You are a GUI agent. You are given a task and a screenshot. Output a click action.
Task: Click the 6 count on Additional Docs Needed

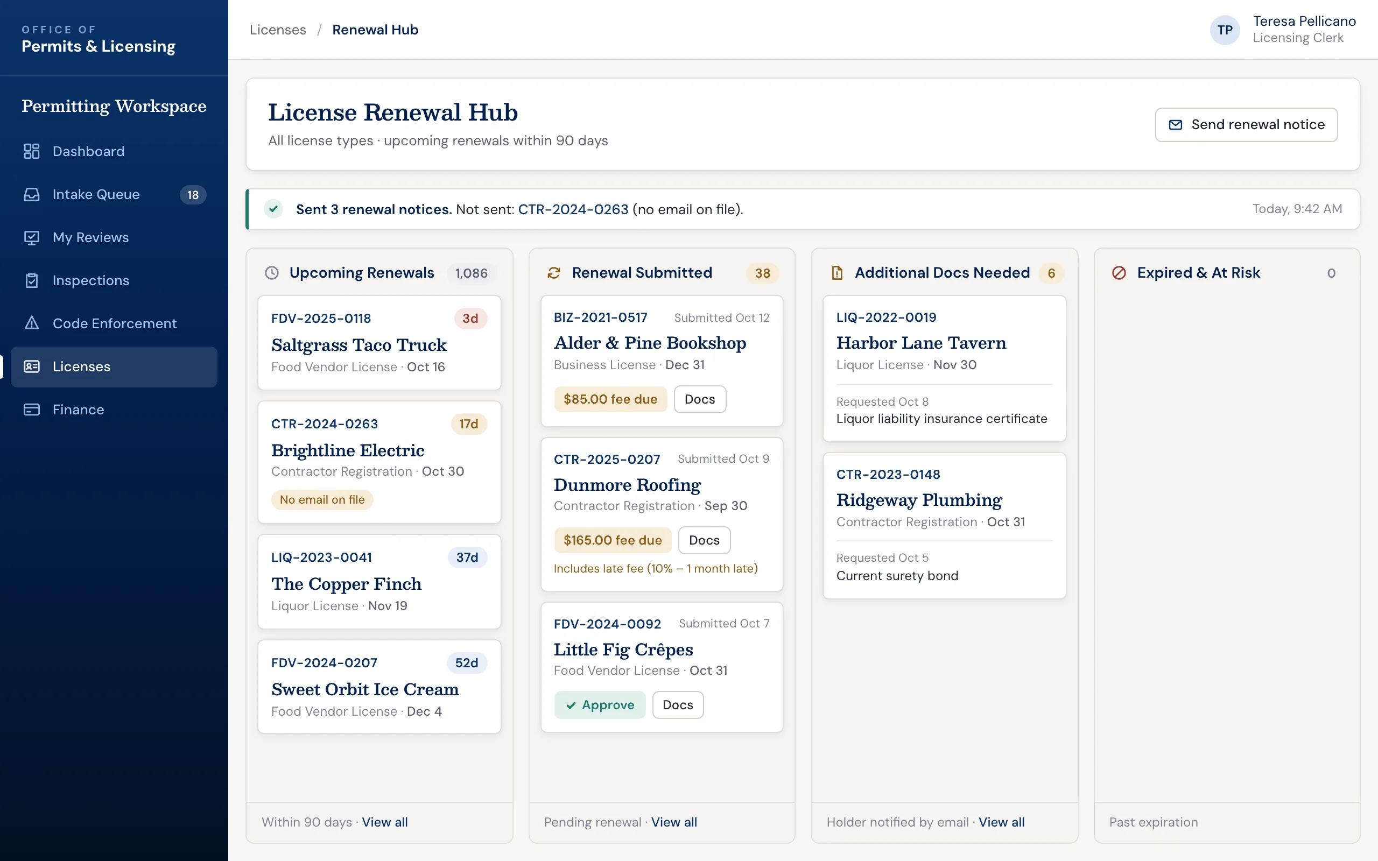click(x=1051, y=273)
